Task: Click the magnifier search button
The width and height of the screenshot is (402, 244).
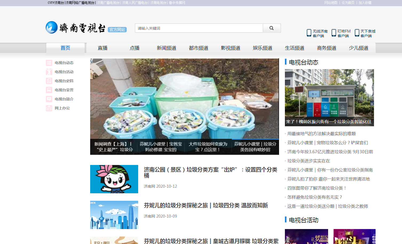Action: click(272, 28)
